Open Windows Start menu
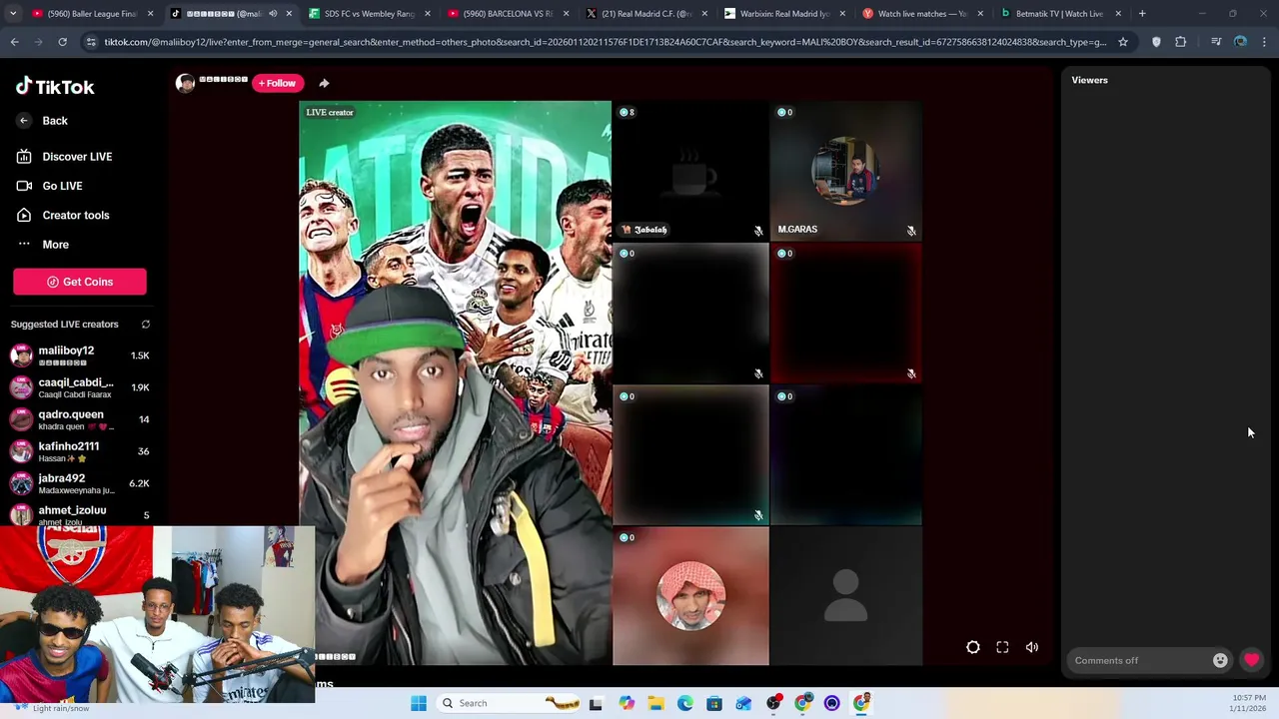Viewport: 1279px width, 719px height. click(419, 703)
